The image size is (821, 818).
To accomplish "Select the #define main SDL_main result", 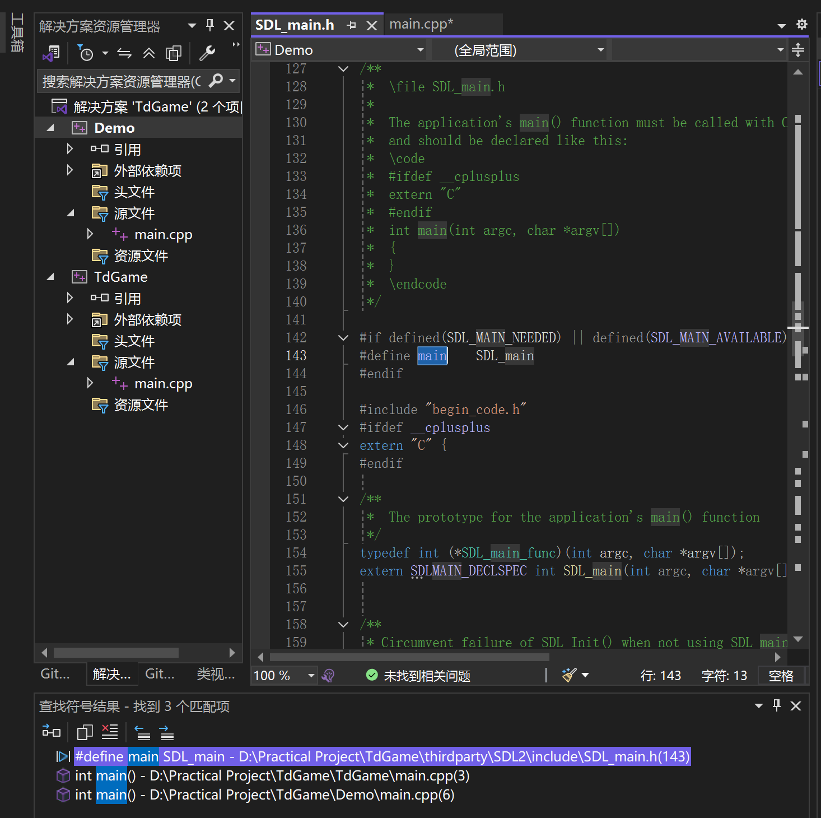I will point(382,756).
